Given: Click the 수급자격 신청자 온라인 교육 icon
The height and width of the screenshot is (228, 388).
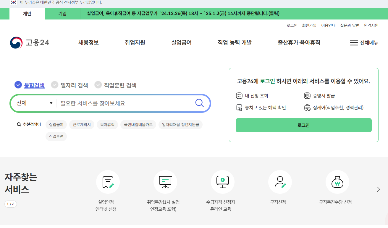Looking at the screenshot, I should 223,182.
